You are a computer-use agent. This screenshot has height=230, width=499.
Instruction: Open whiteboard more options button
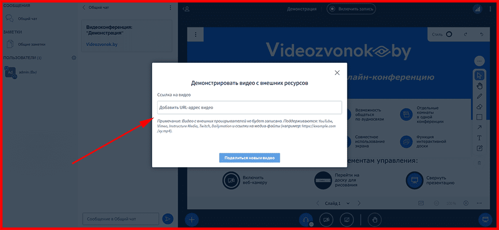(x=479, y=61)
